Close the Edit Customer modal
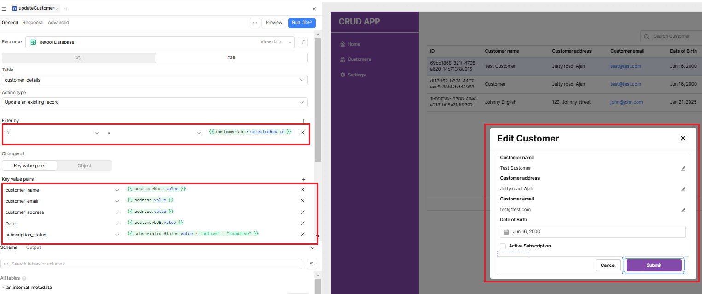This screenshot has height=294, width=702. [683, 138]
